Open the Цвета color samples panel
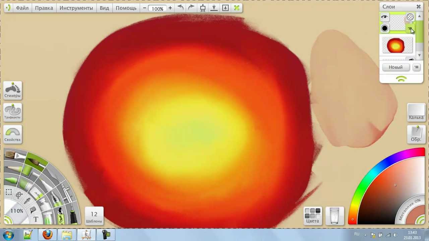Image resolution: width=429 pixels, height=241 pixels. (x=312, y=216)
